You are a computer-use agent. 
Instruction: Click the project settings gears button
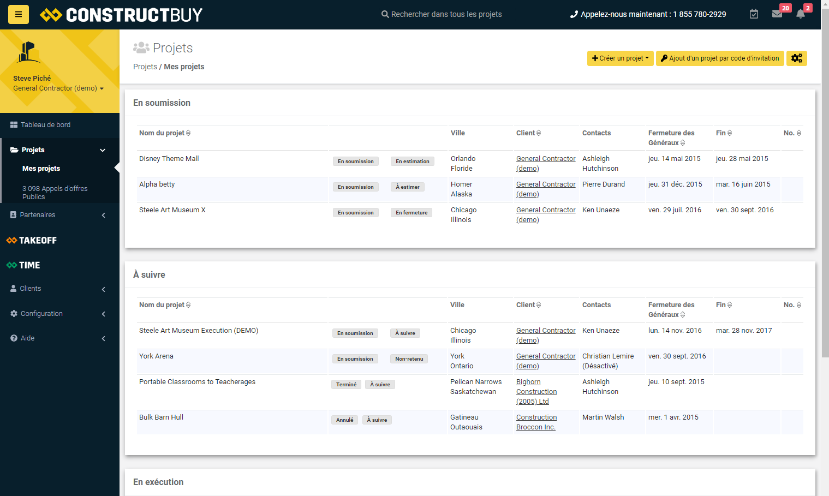(797, 58)
